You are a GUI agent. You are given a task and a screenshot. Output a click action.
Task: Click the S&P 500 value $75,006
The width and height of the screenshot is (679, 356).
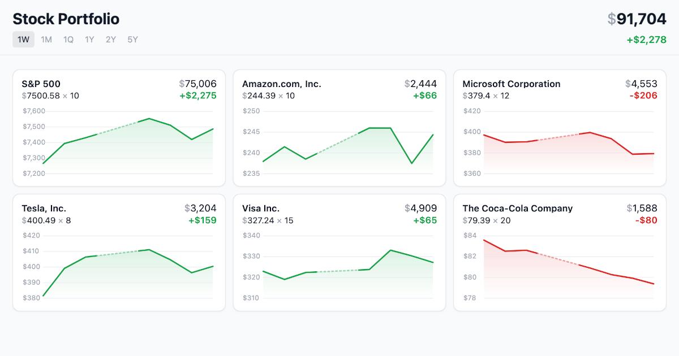(197, 84)
